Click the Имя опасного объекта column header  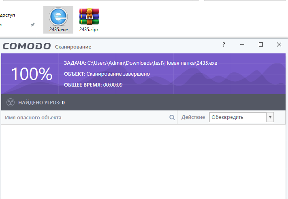(33, 117)
